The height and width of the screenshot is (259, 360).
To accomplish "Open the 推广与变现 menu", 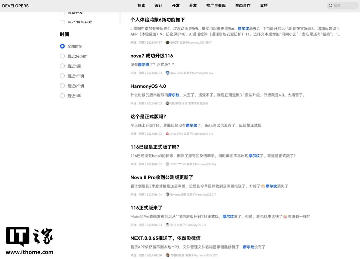I will point(216,5).
